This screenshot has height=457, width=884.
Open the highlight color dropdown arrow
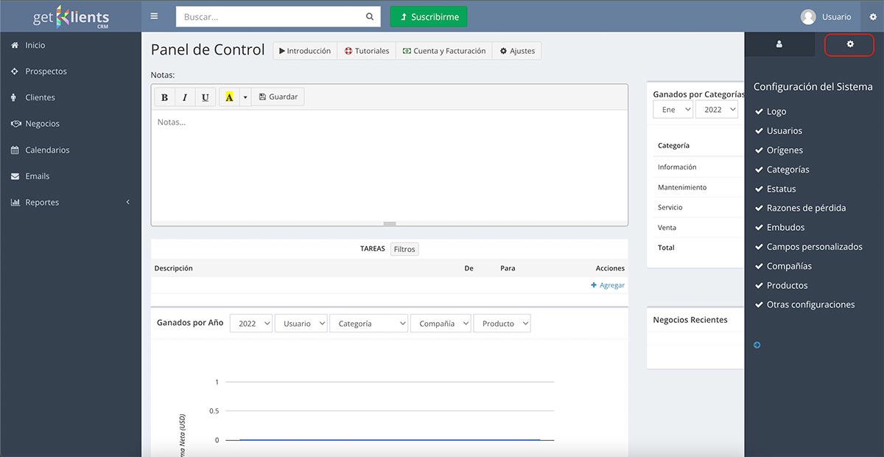pos(245,97)
